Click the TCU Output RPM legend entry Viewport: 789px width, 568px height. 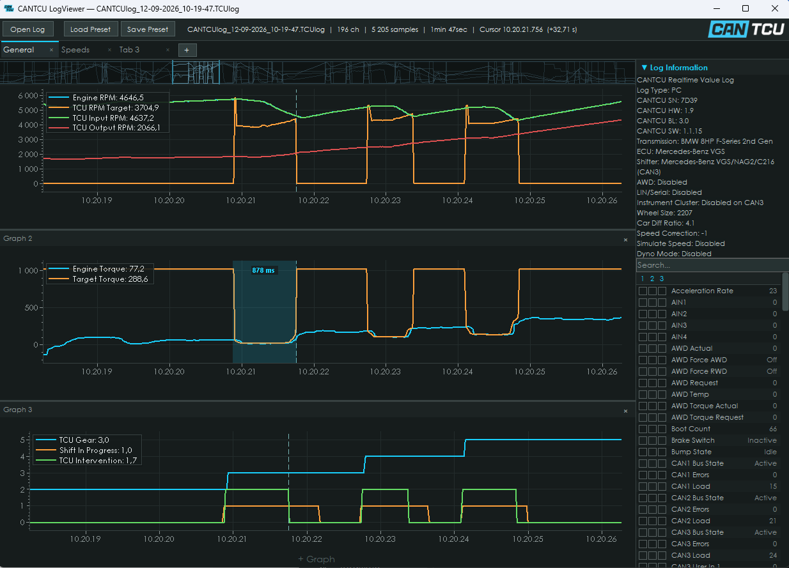click(x=105, y=128)
